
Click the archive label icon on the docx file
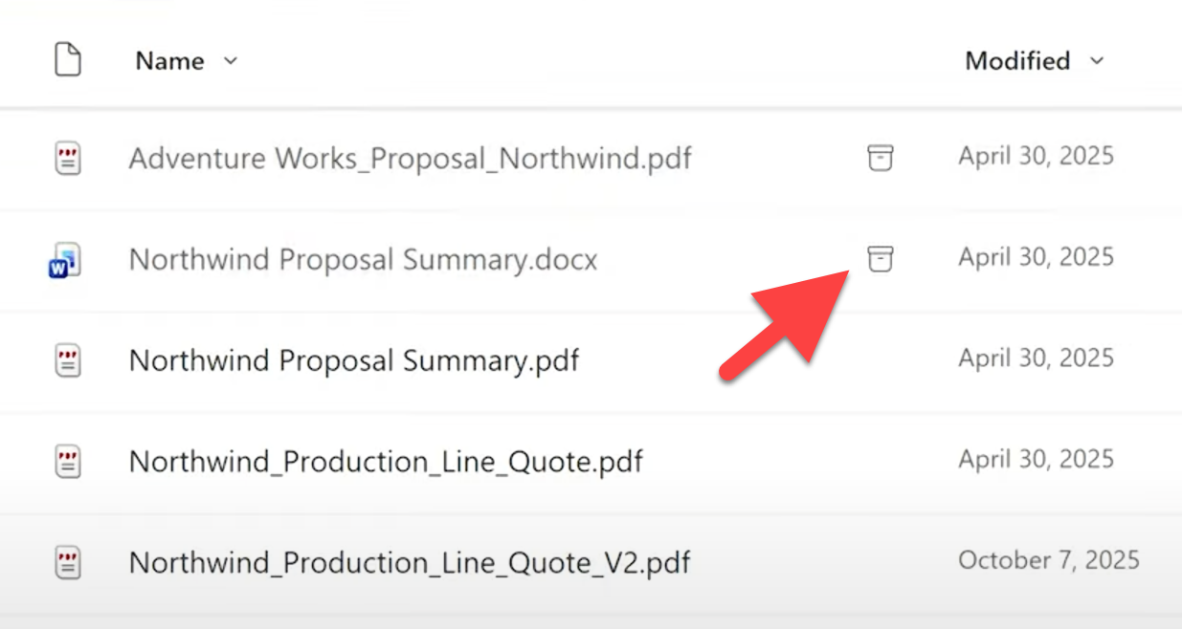point(880,259)
